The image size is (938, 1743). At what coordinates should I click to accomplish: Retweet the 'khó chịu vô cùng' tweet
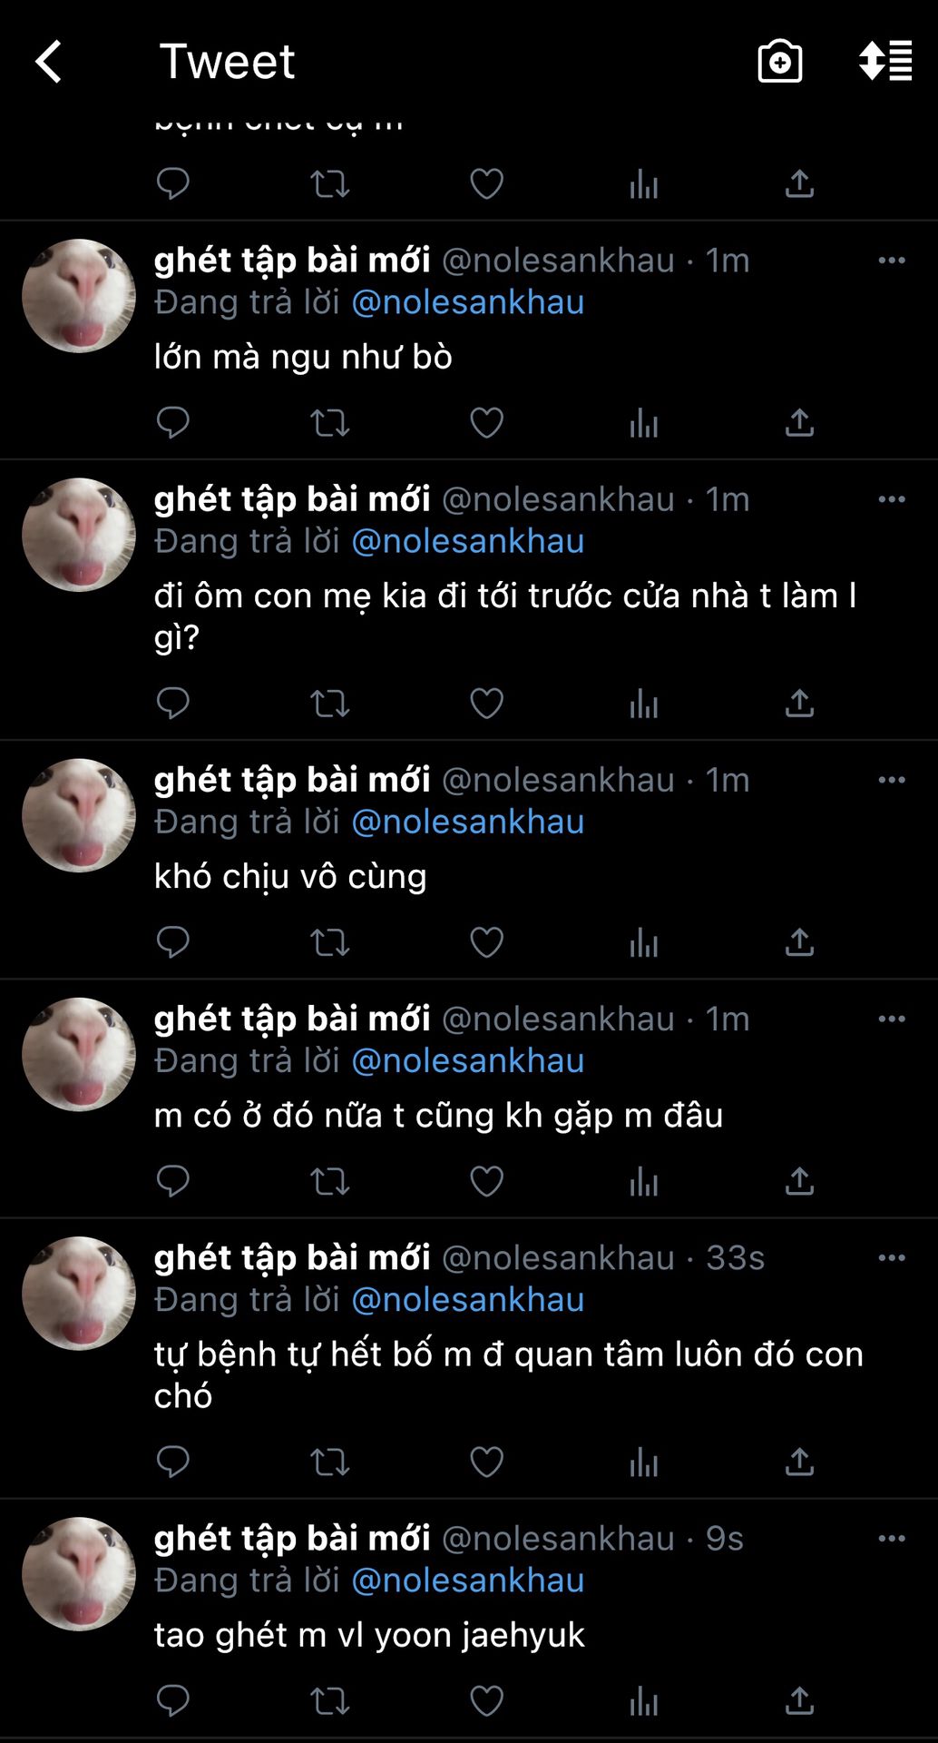pyautogui.click(x=329, y=942)
